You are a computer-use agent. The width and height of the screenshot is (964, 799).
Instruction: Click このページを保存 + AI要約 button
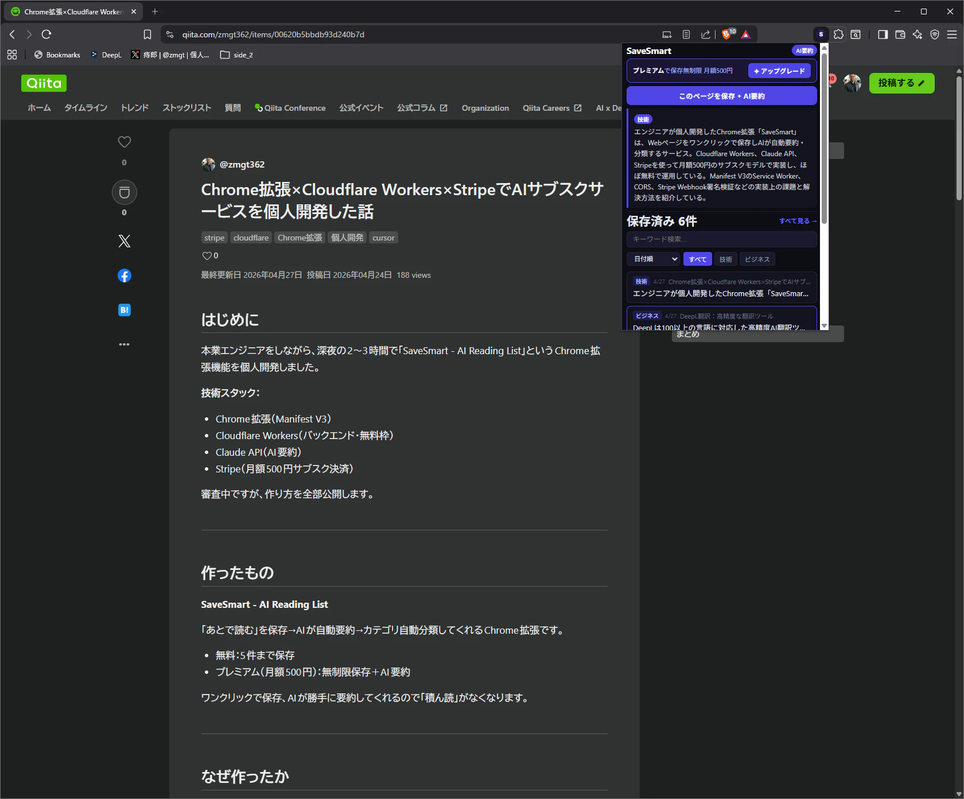pyautogui.click(x=722, y=96)
